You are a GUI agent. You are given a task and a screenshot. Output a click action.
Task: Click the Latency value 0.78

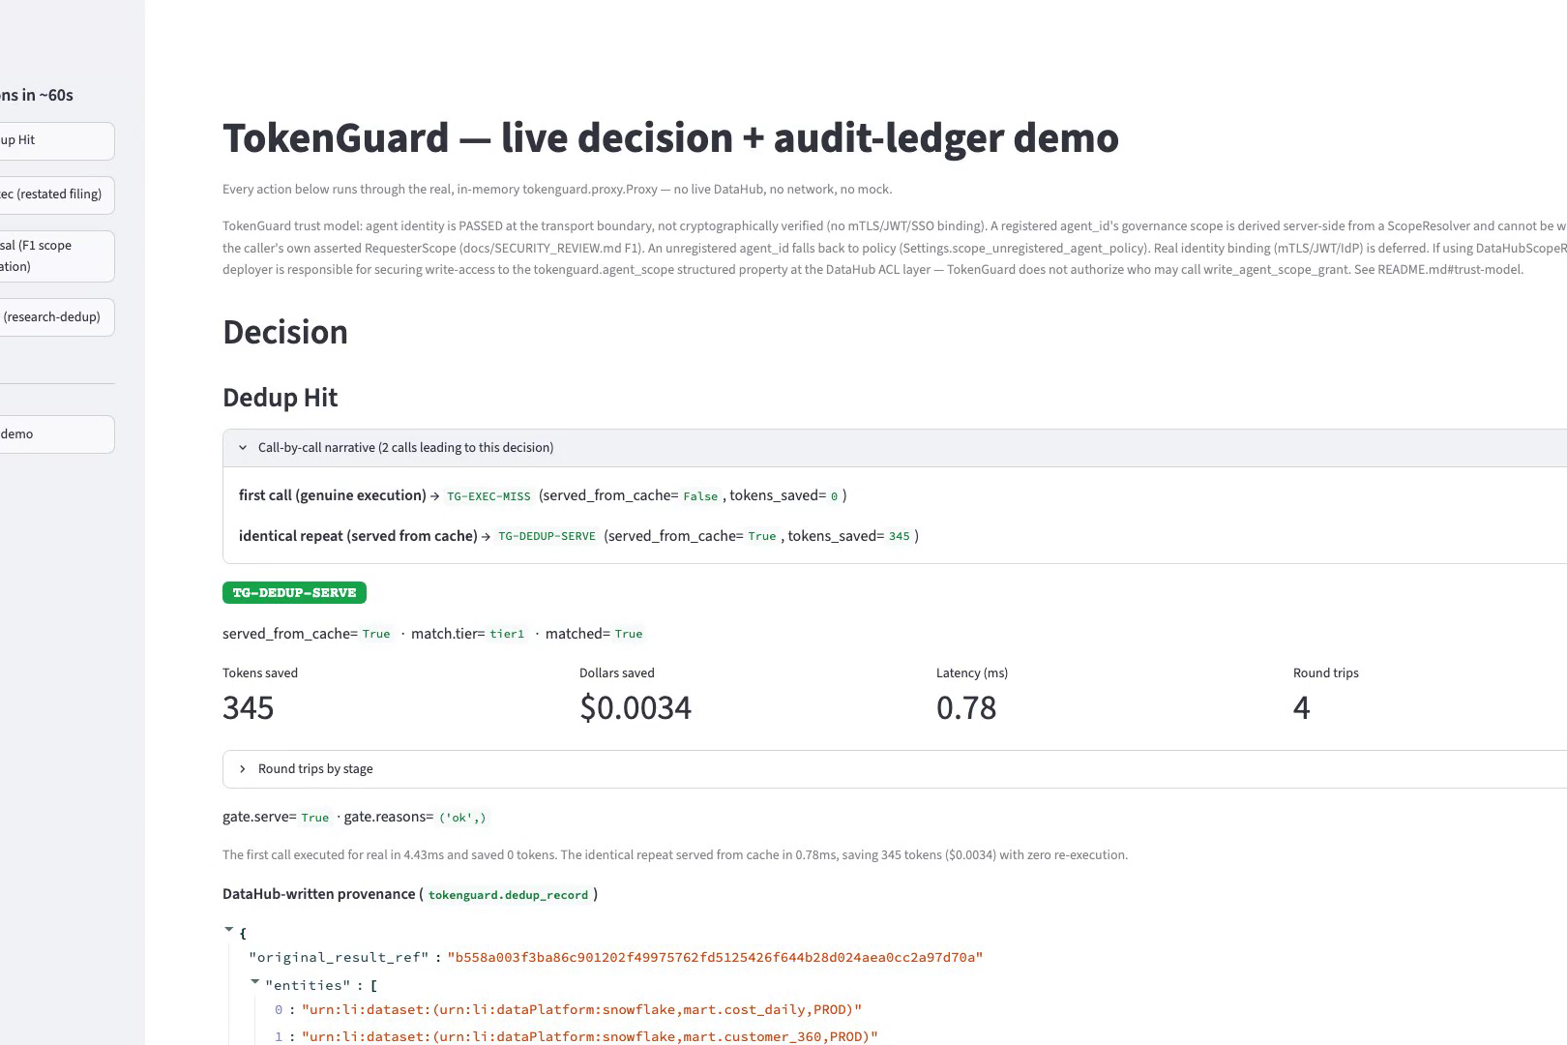pos(966,708)
